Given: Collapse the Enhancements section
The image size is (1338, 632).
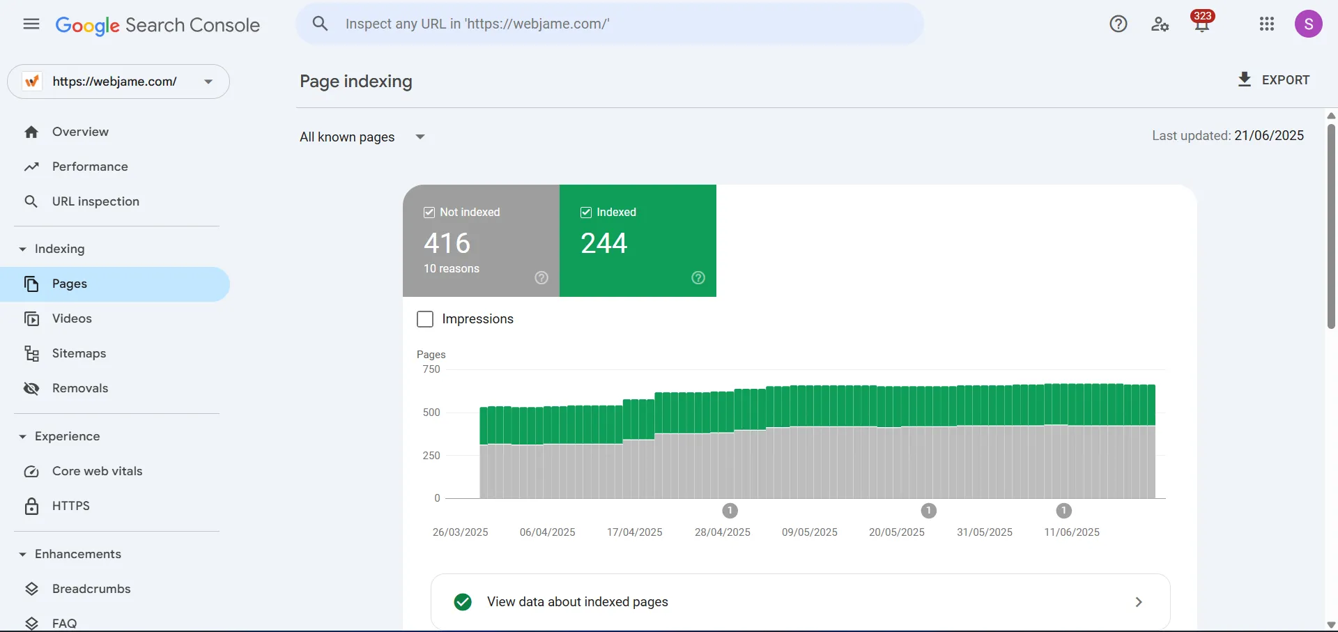Looking at the screenshot, I should click(22, 555).
